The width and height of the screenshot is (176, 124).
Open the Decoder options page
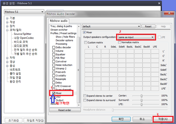[64, 40]
